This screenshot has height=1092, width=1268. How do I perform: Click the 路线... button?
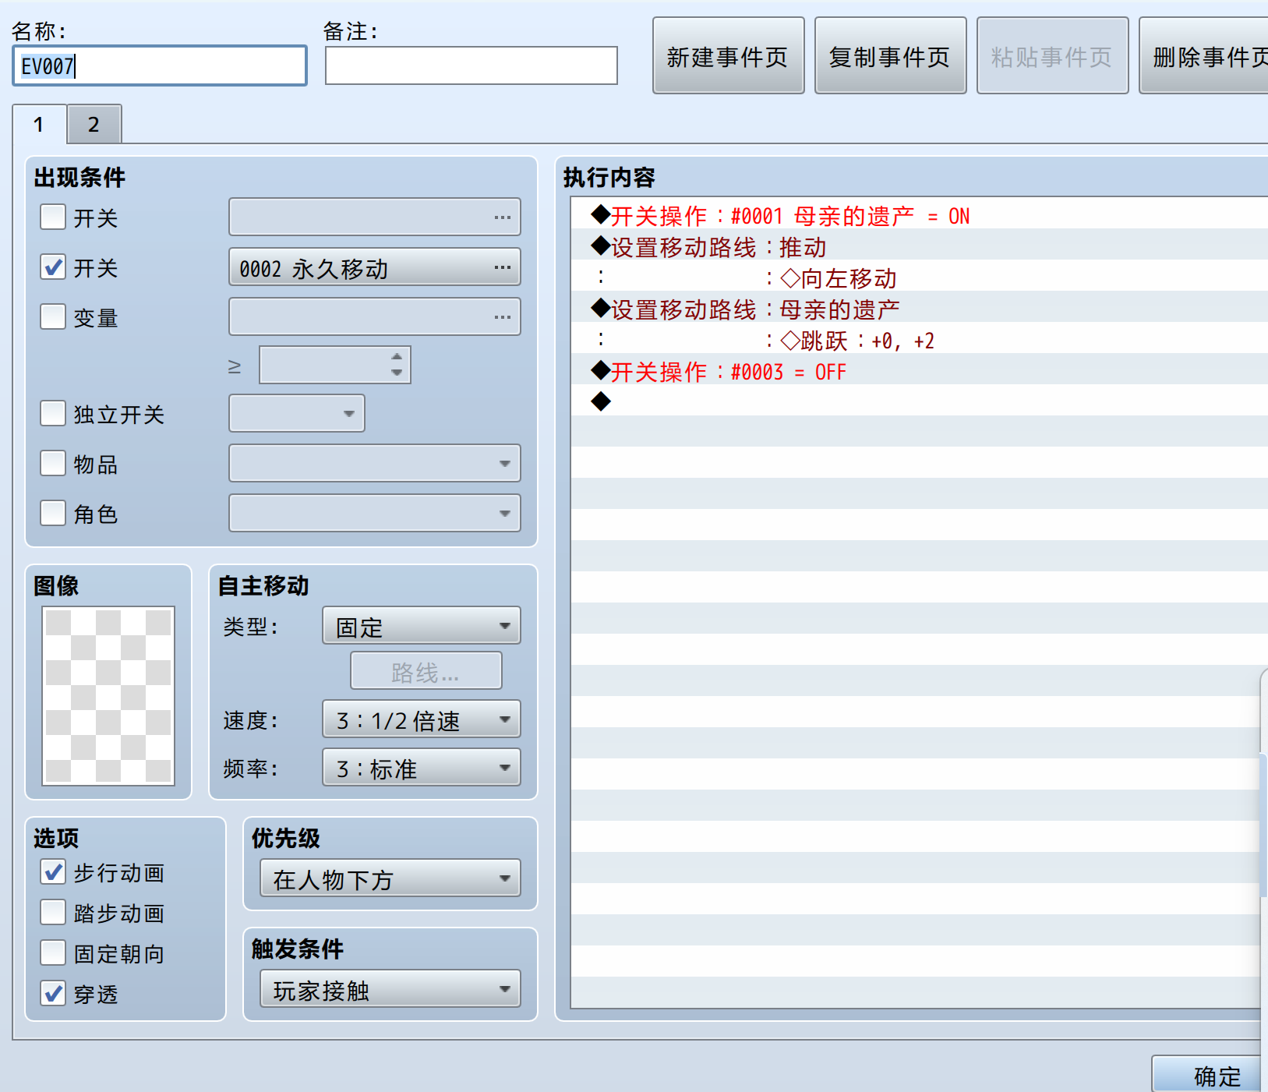point(426,671)
